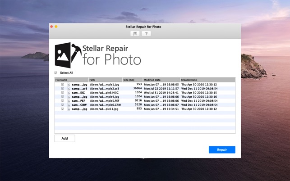Screen dimensions: 290x181
Task: Open the buy/cart toolbar icon
Action: [x=135, y=34]
